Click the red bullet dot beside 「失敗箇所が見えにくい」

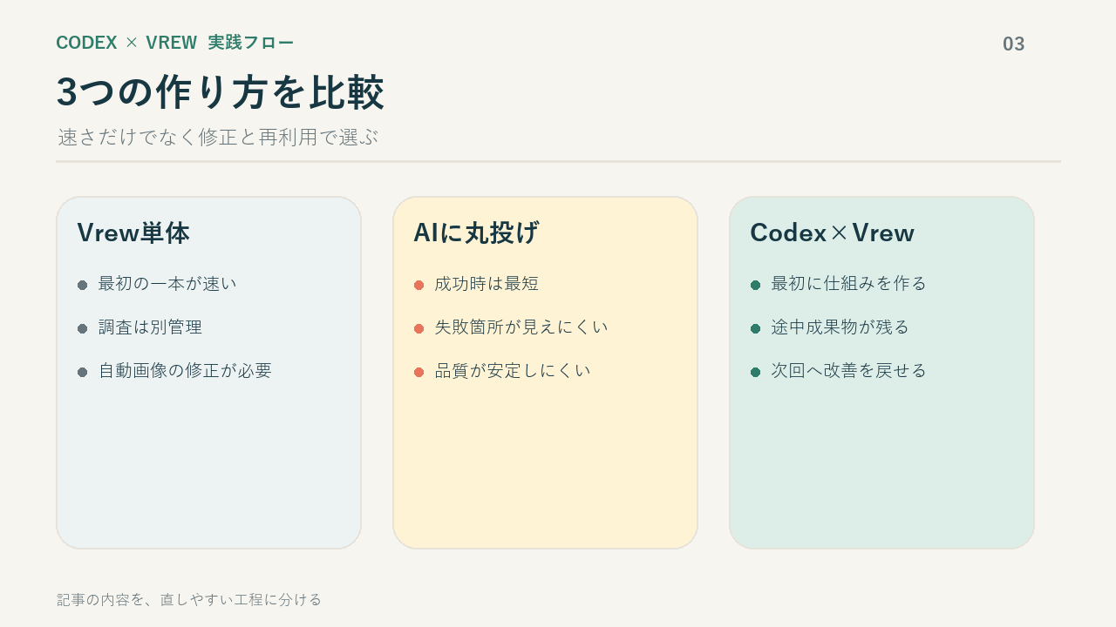point(419,328)
